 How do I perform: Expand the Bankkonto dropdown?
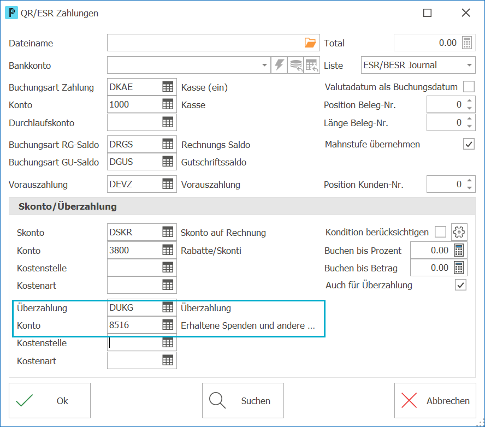[264, 65]
